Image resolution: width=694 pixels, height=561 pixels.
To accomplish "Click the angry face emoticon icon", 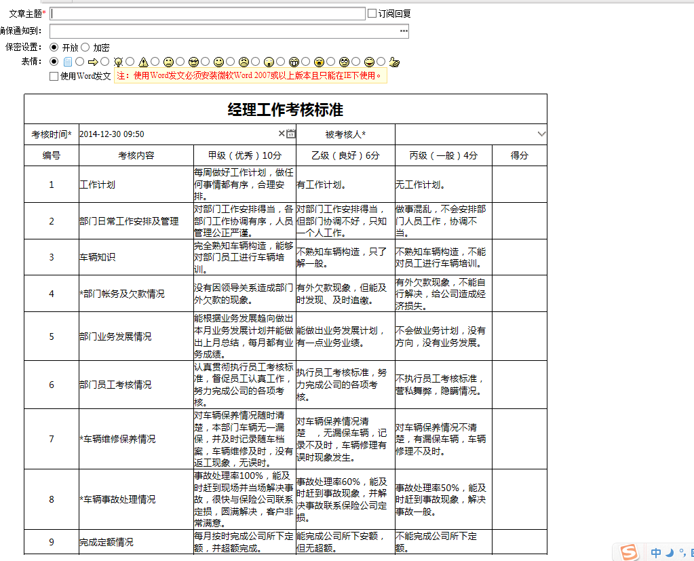I will (x=244, y=62).
